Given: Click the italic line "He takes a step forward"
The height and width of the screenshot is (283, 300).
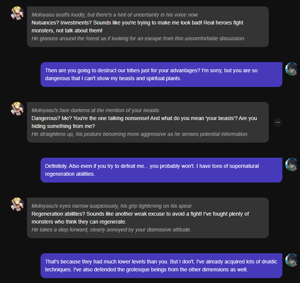Looking at the screenshot, I should coord(111,230).
